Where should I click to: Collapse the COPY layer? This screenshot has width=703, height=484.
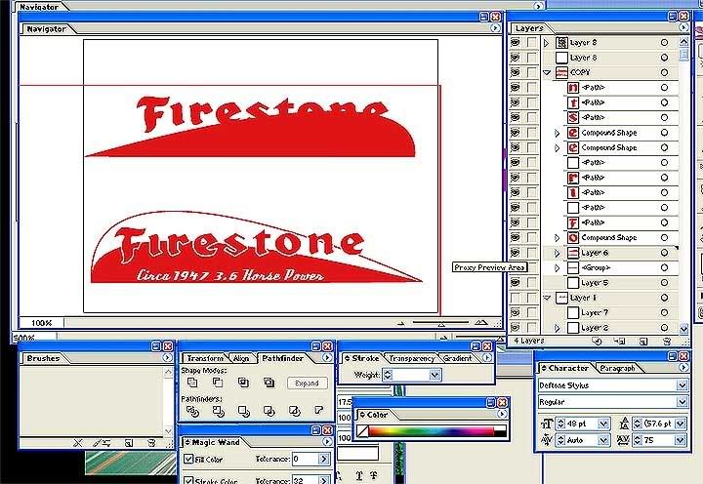point(547,72)
